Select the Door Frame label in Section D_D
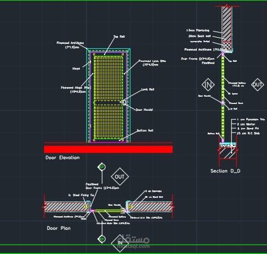 [x=198, y=61]
